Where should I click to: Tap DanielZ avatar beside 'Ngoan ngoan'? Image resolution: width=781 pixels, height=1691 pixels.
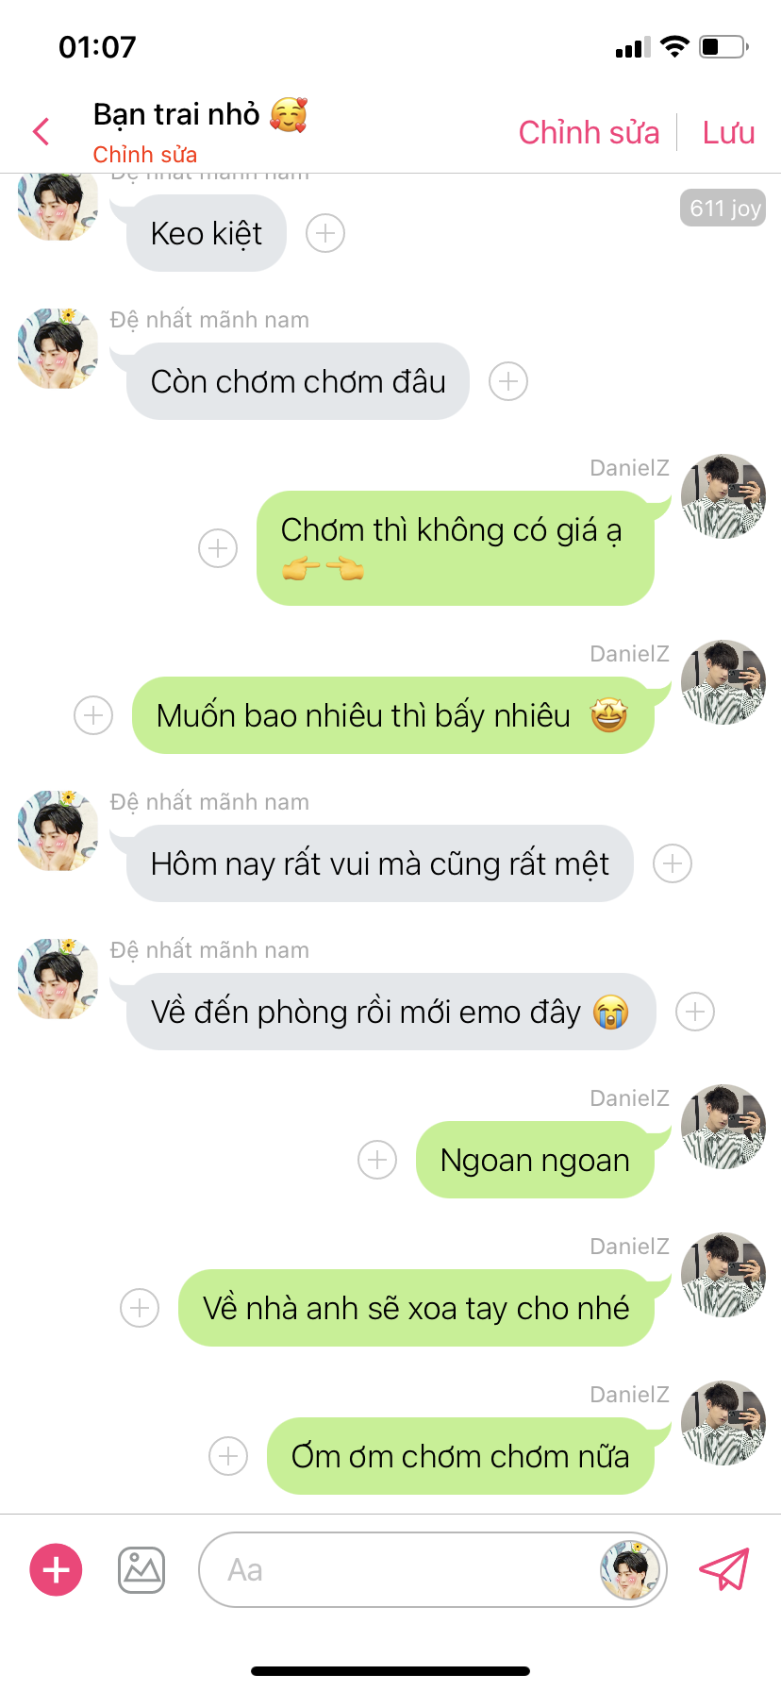point(723,1127)
